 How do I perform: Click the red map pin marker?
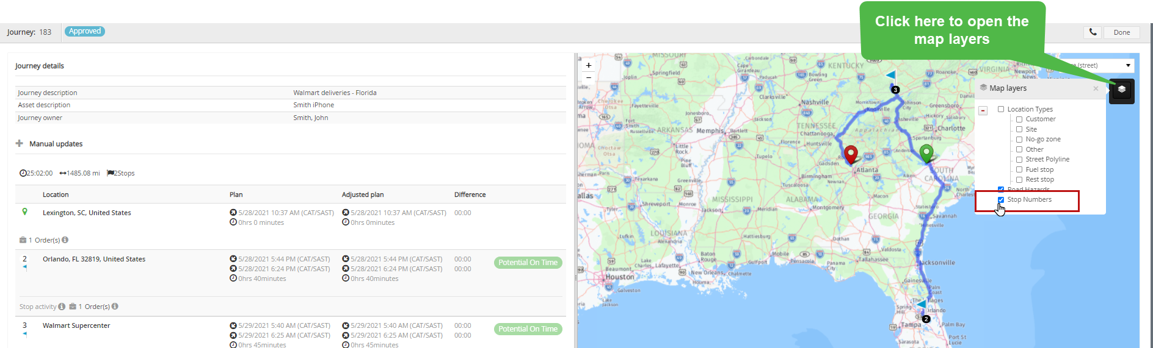(851, 155)
